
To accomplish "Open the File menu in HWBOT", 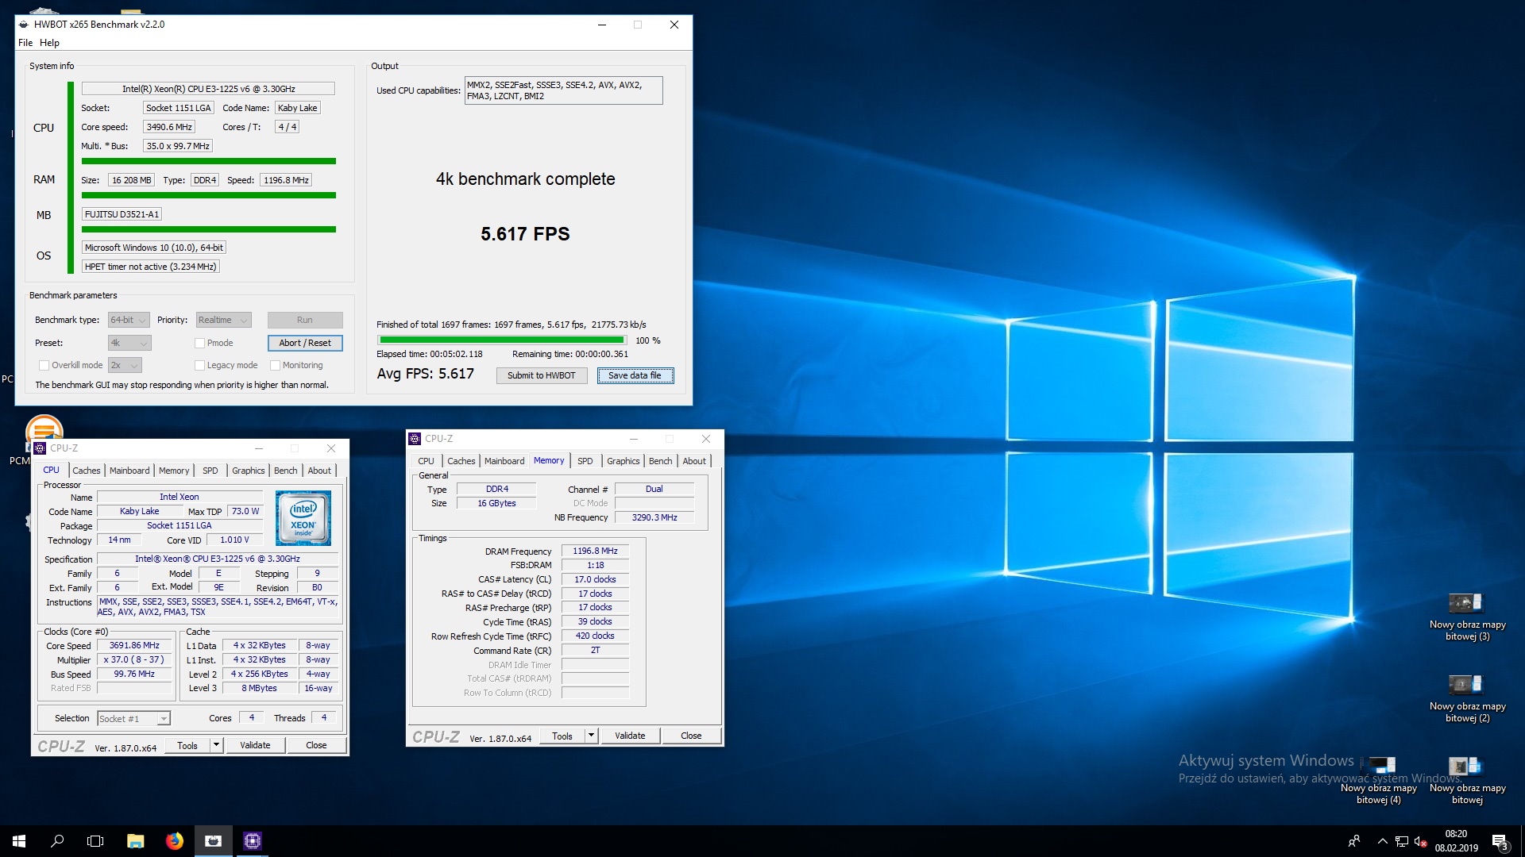I will coord(25,43).
